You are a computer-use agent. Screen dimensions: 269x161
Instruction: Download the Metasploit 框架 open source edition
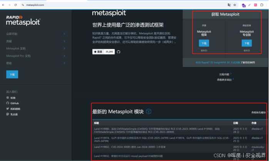(x=204, y=43)
